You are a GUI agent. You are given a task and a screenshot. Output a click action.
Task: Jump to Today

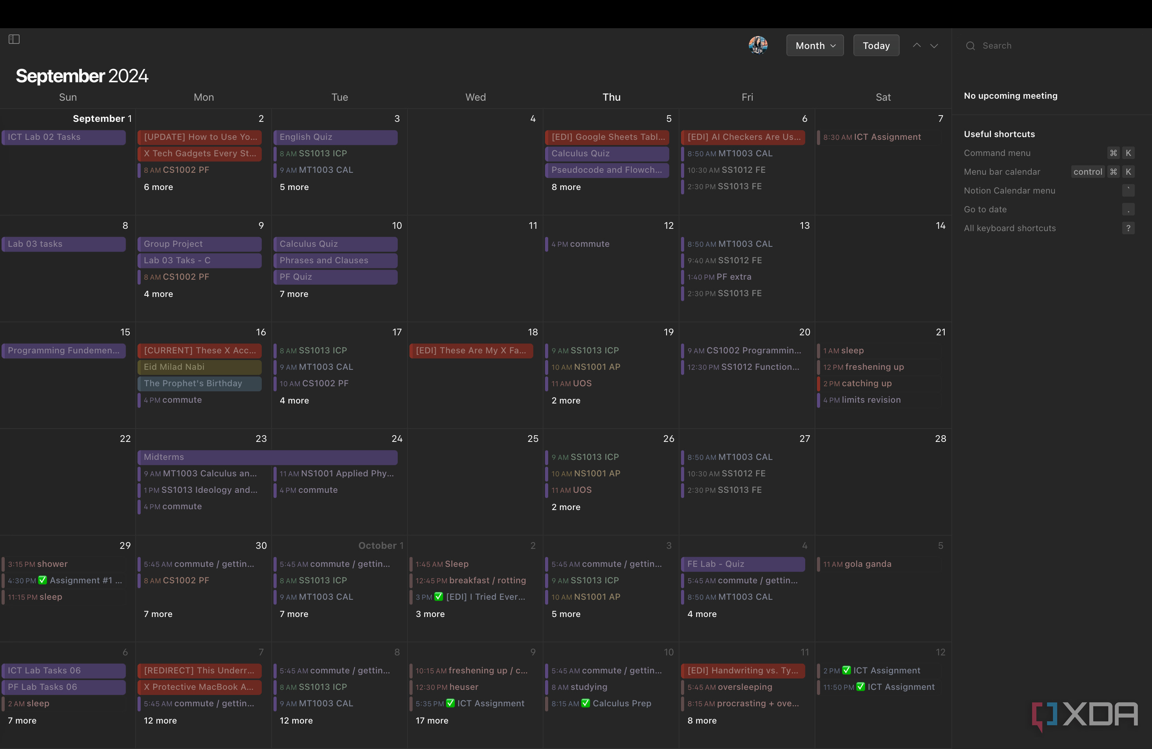876,45
